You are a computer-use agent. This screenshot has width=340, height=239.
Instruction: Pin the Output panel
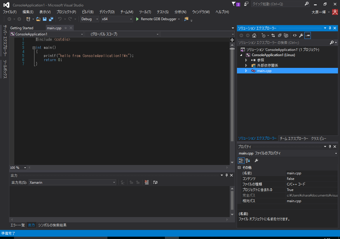[226, 175]
